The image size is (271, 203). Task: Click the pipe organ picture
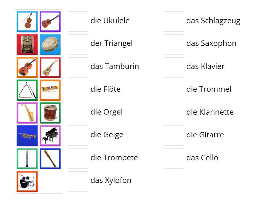(x=27, y=44)
